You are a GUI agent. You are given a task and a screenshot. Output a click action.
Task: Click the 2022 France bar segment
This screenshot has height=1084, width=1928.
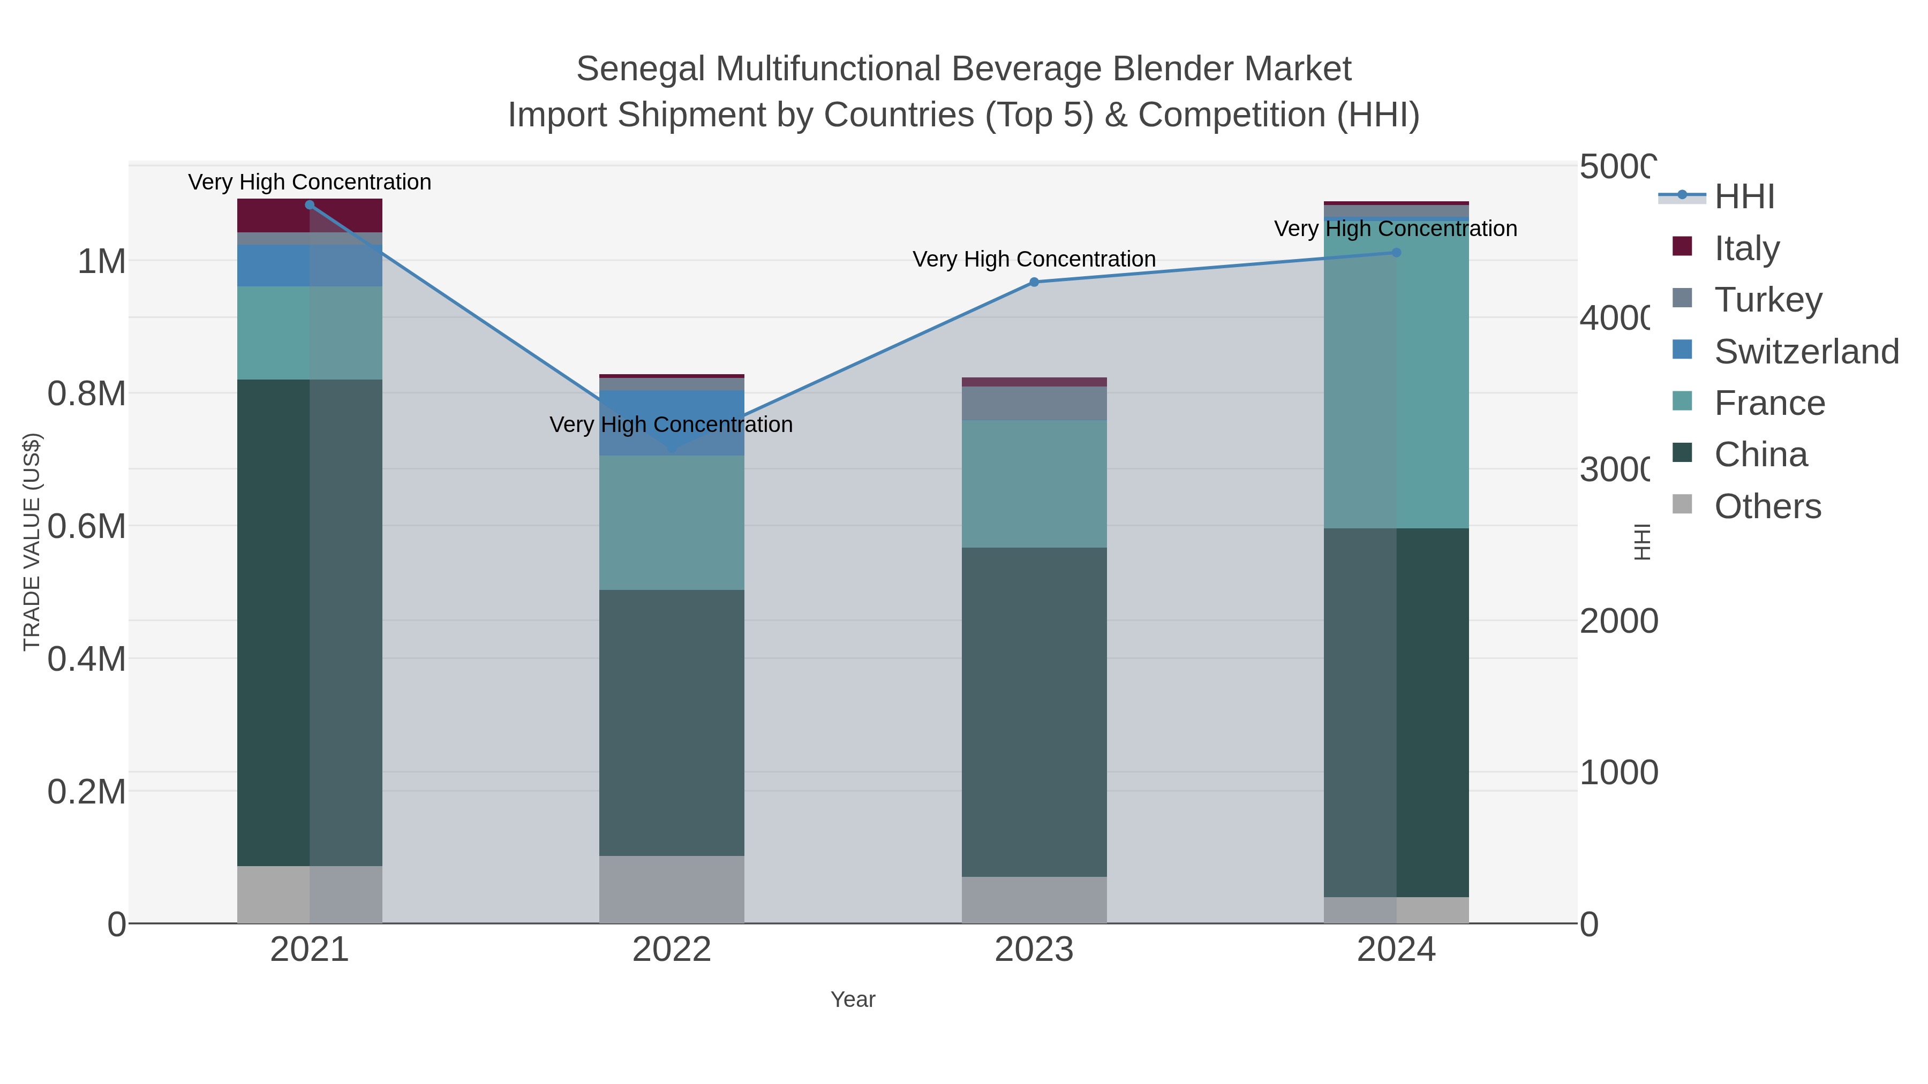[672, 523]
